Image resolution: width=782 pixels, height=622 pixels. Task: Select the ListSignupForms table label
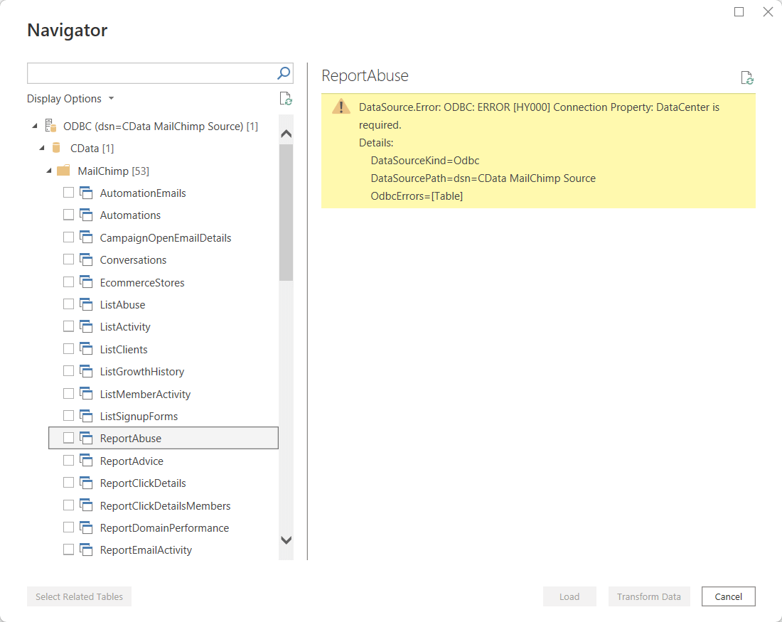point(139,416)
